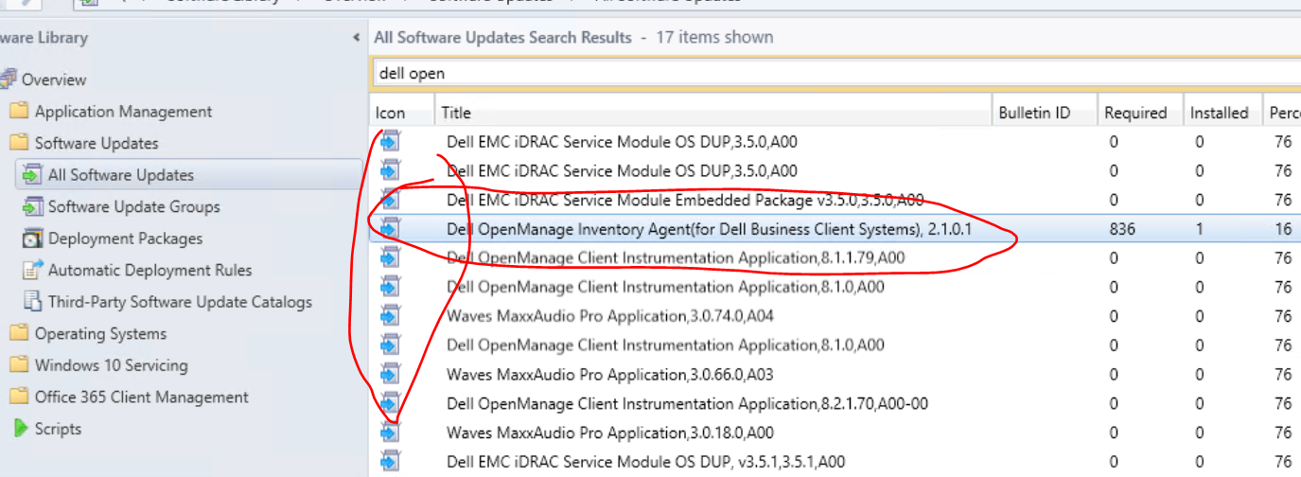Click the Software Update Groups icon

coord(32,206)
